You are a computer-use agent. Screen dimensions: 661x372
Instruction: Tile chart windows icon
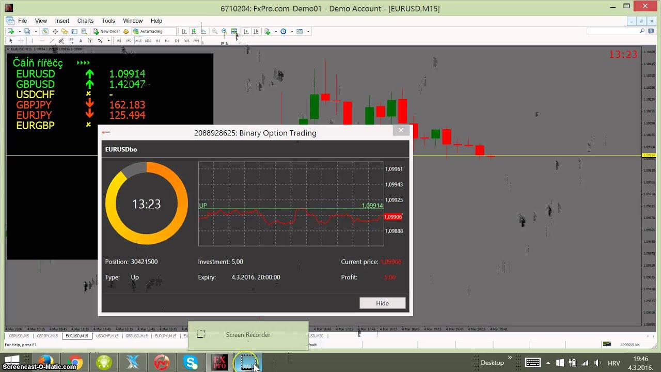coord(234,32)
